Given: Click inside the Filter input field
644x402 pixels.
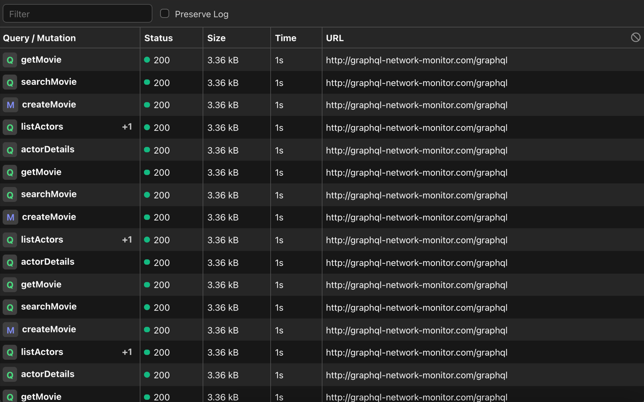Looking at the screenshot, I should pos(77,13).
